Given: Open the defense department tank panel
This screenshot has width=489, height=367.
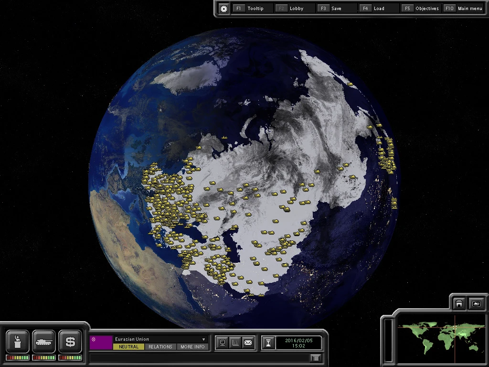Looking at the screenshot, I should 43,342.
